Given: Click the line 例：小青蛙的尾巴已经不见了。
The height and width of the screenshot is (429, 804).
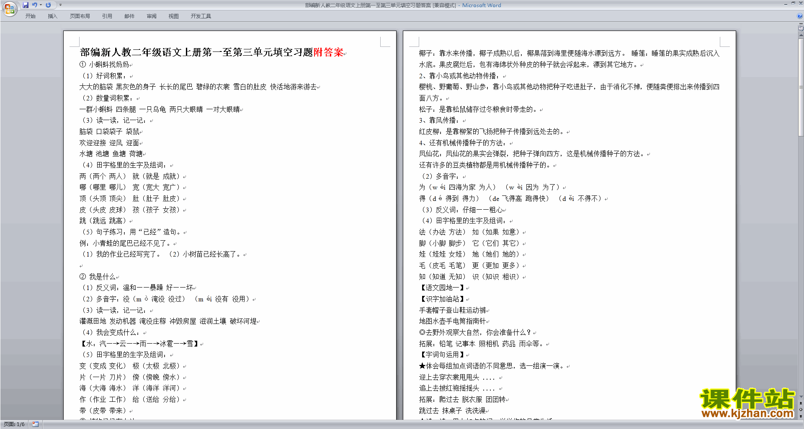Looking at the screenshot, I should (x=126, y=243).
